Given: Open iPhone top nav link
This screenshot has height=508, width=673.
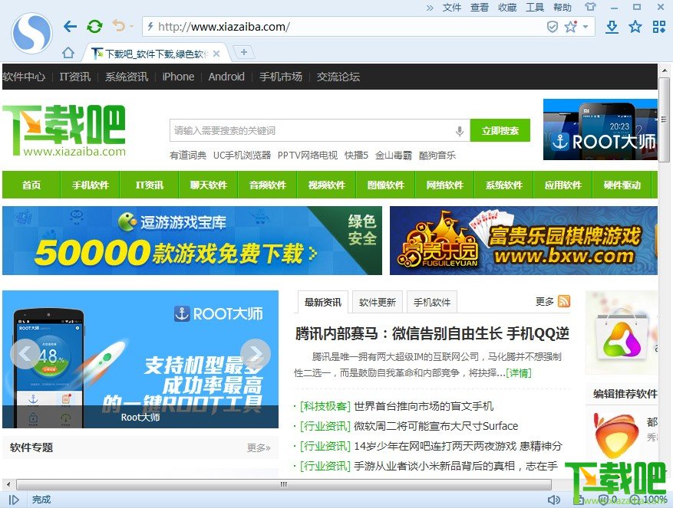Looking at the screenshot, I should click(178, 77).
